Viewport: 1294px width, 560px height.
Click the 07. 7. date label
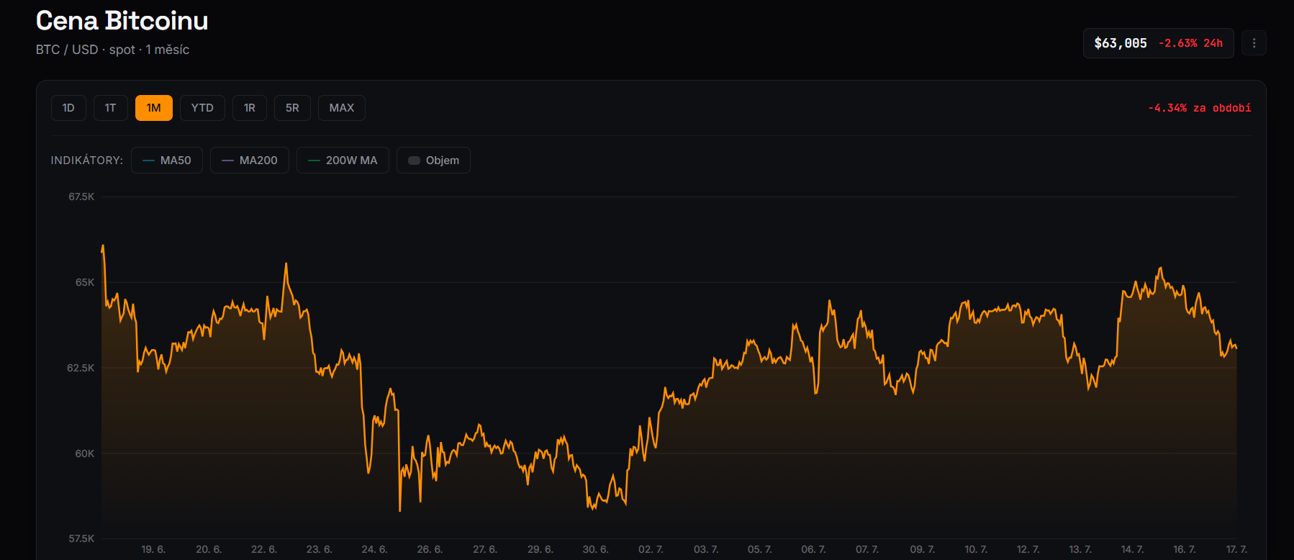pos(867,549)
